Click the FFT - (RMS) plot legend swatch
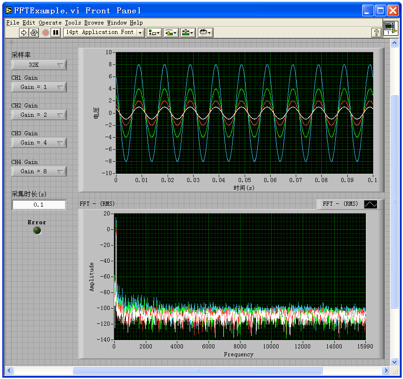The image size is (403, 379). (370, 204)
